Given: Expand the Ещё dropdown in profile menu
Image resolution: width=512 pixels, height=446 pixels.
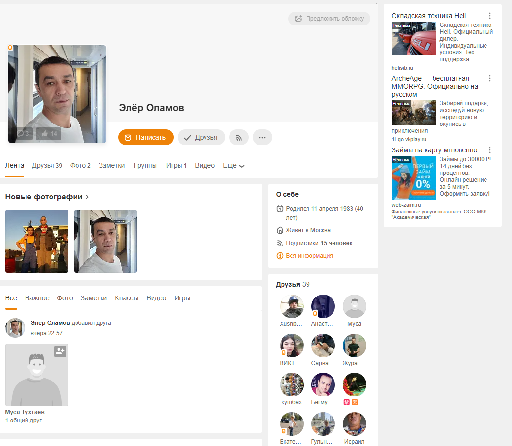Looking at the screenshot, I should coord(233,166).
